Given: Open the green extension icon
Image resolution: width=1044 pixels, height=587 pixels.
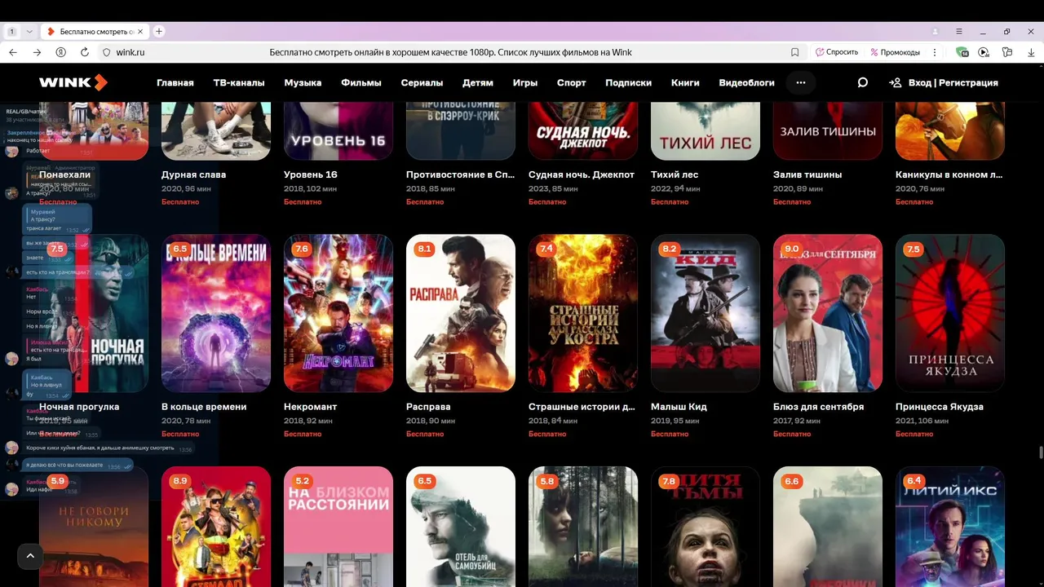Looking at the screenshot, I should pos(962,52).
